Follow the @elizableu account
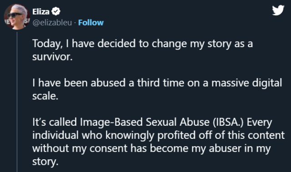 pyautogui.click(x=91, y=23)
